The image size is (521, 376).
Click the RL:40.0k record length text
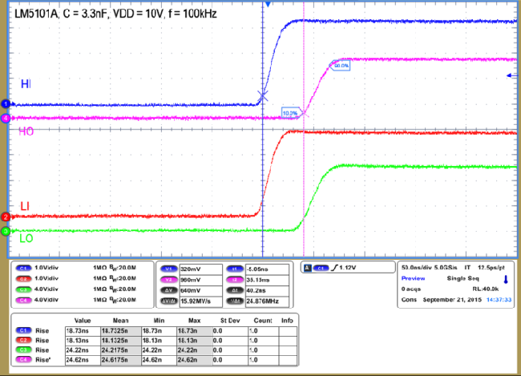coord(485,289)
